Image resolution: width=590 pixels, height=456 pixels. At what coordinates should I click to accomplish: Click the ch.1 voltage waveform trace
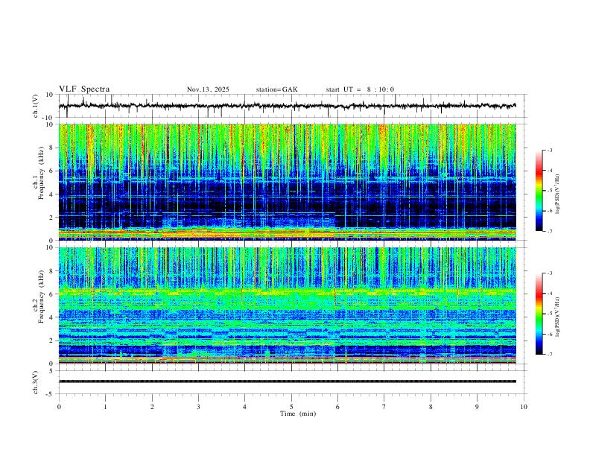(288, 106)
